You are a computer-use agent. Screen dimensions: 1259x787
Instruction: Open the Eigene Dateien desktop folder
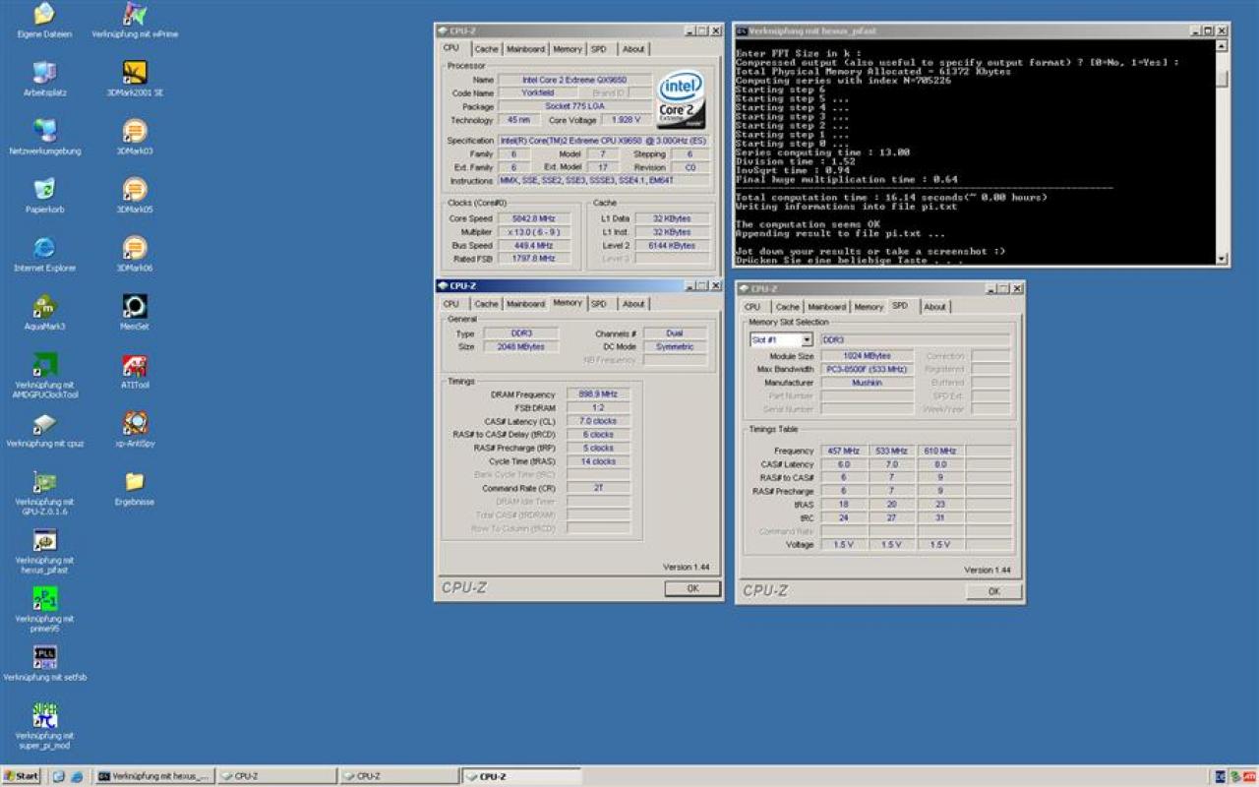(x=44, y=15)
